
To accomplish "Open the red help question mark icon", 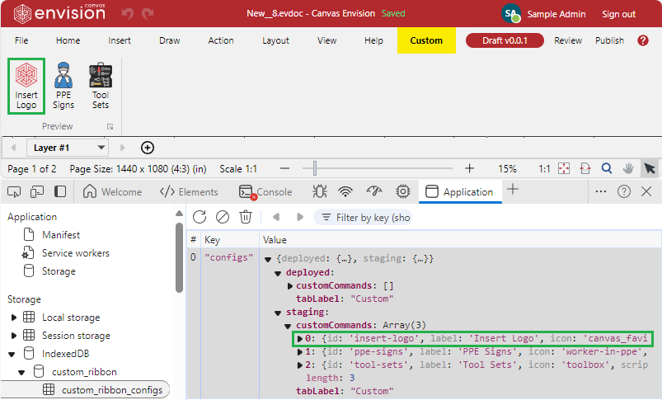I will point(643,40).
